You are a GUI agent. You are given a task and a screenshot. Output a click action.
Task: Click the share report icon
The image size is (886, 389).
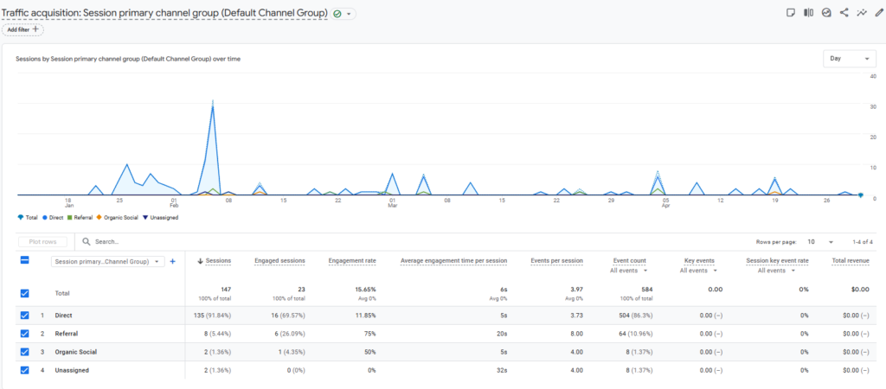844,13
